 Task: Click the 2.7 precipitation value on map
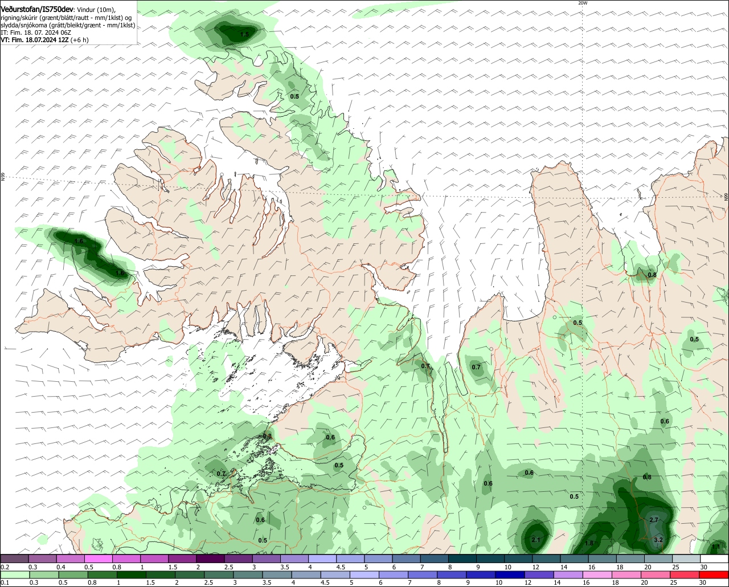click(654, 520)
